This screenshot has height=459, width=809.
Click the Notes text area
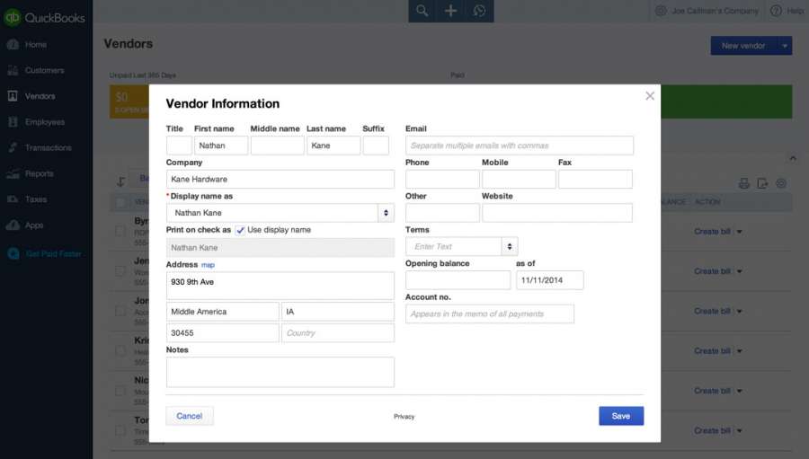click(x=280, y=372)
